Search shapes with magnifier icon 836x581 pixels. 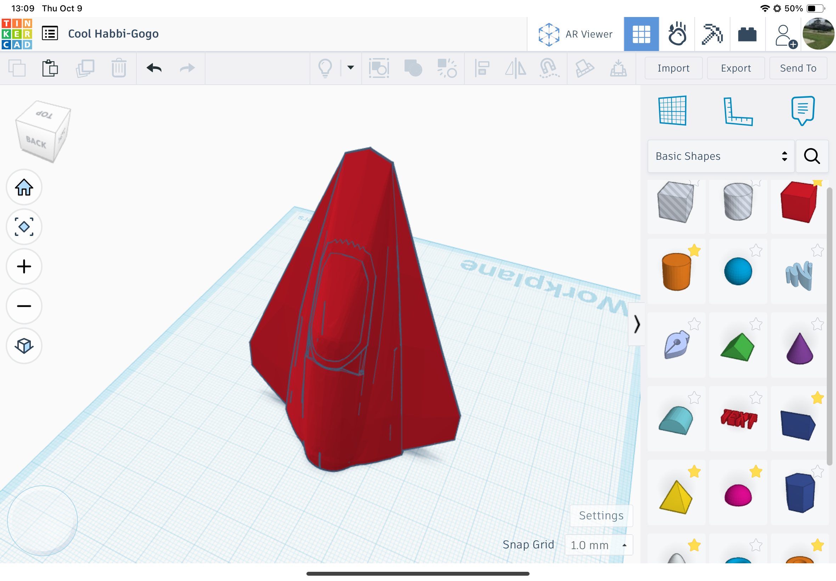pyautogui.click(x=812, y=156)
